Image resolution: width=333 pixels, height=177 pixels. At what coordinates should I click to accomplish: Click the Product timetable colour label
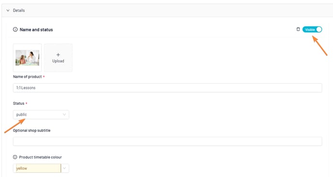40,157
